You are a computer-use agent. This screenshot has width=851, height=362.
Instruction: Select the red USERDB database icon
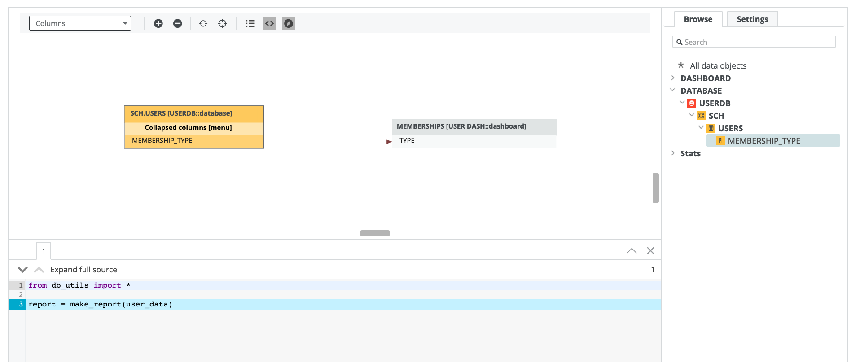click(692, 103)
